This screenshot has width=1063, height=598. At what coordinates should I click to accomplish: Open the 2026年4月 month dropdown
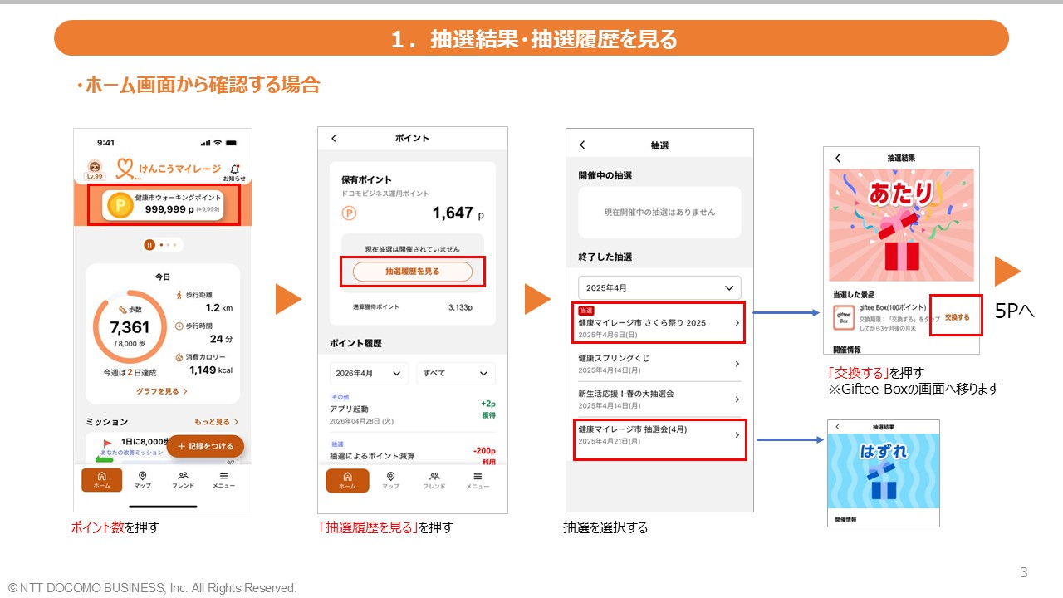click(x=369, y=374)
